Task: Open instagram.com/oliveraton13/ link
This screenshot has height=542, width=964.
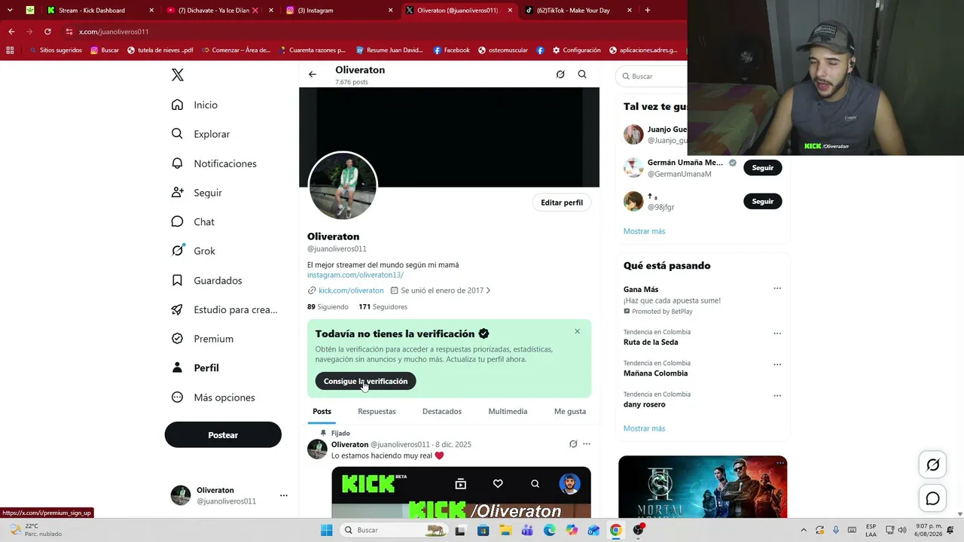Action: tap(355, 276)
